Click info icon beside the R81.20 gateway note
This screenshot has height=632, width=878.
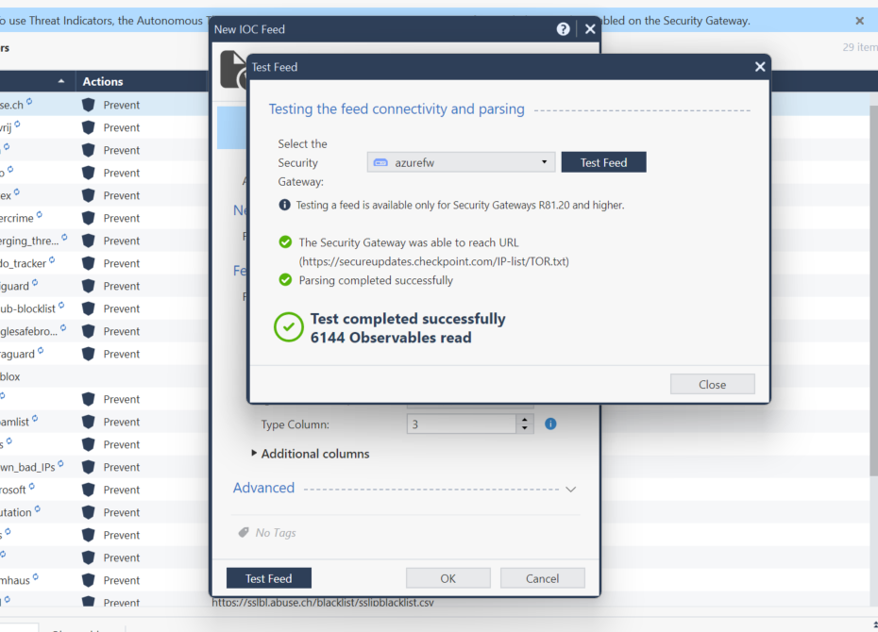click(285, 205)
